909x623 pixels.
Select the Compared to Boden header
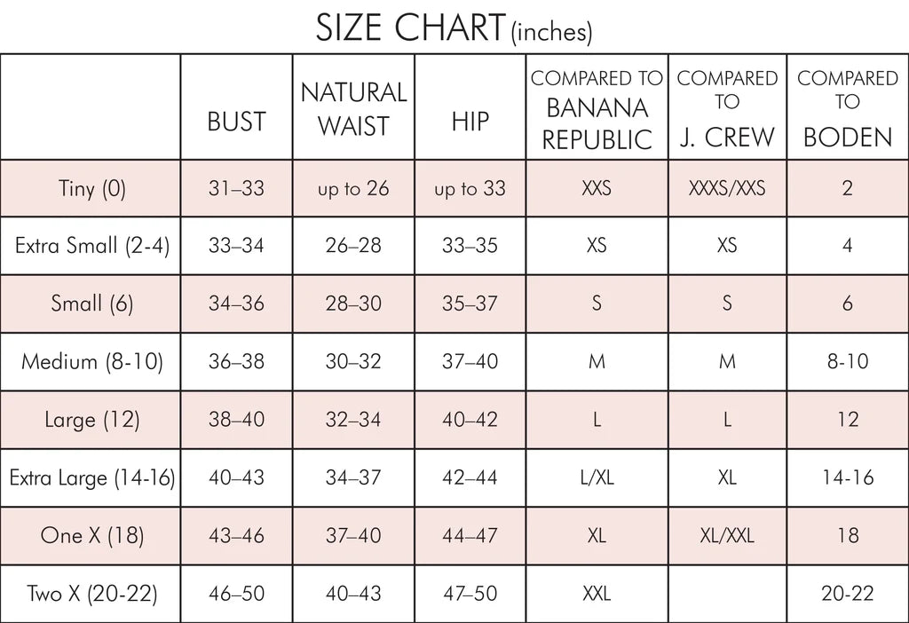(847, 108)
